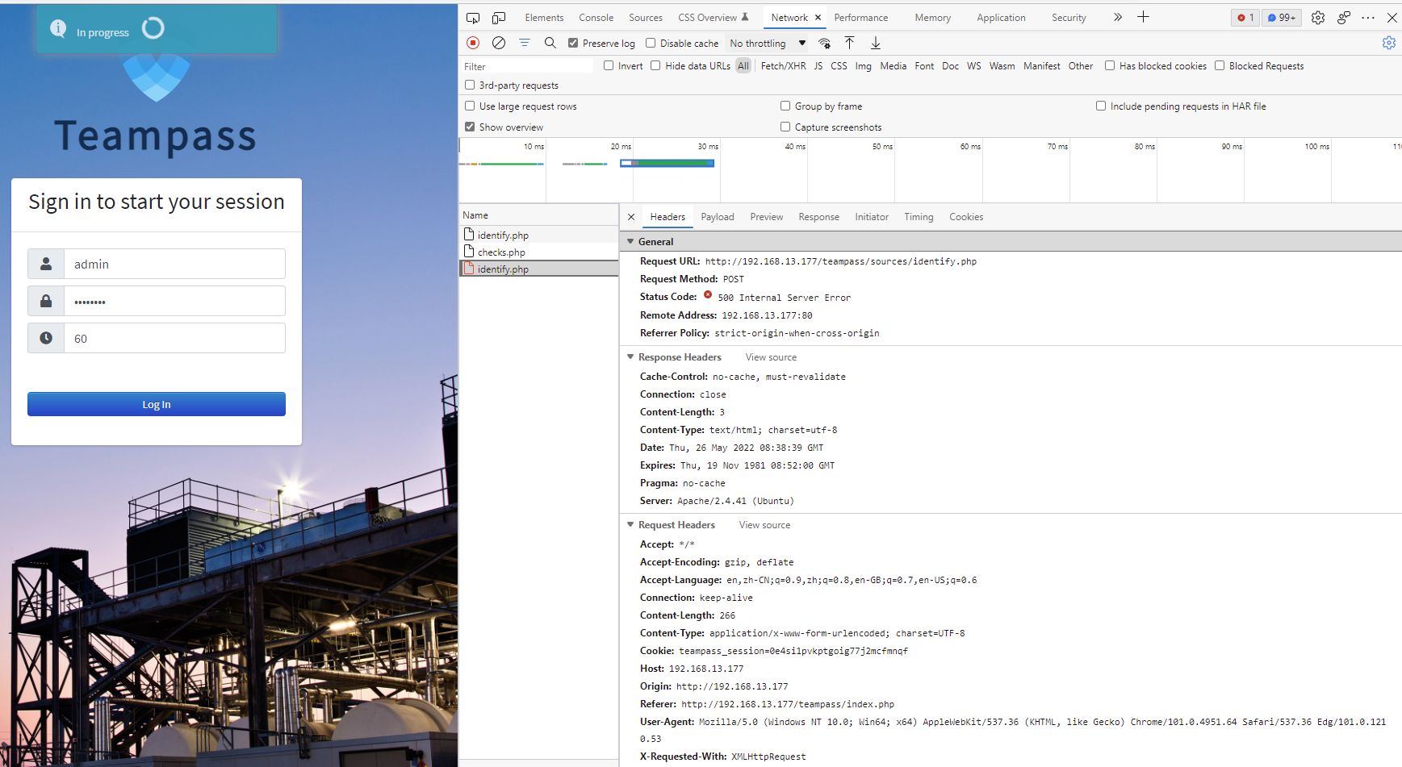Click the export HAR download arrow

(876, 43)
